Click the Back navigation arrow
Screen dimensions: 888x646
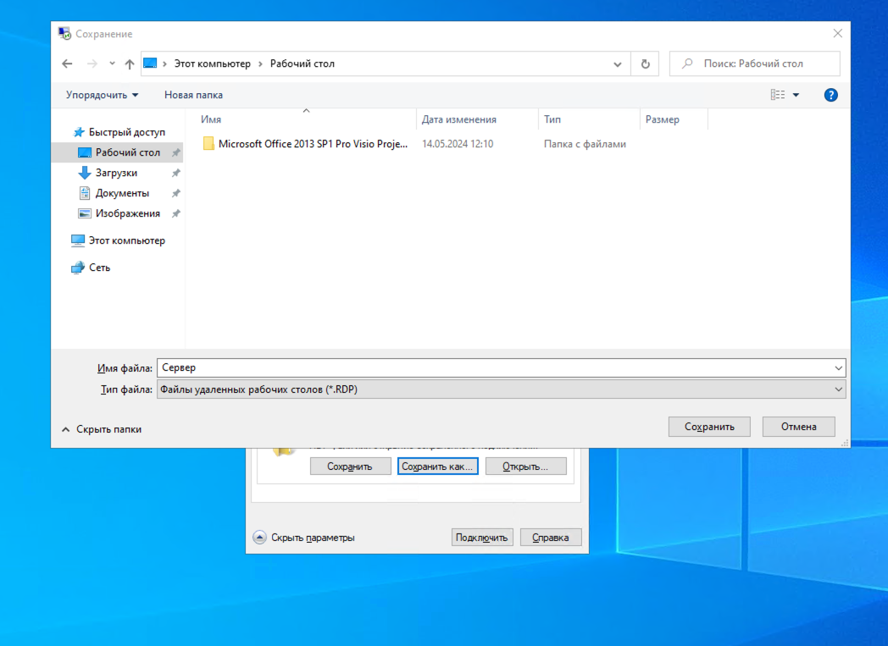point(68,64)
